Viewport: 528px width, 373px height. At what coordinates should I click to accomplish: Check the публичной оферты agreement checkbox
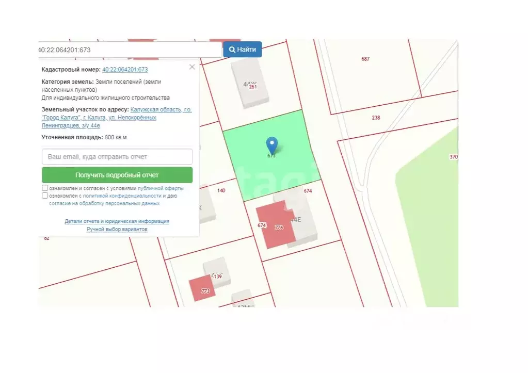45,188
